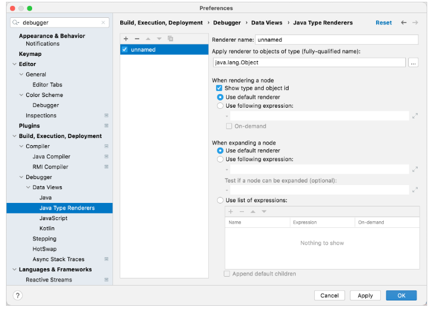Click project-level icon beside Compiler

107,146
